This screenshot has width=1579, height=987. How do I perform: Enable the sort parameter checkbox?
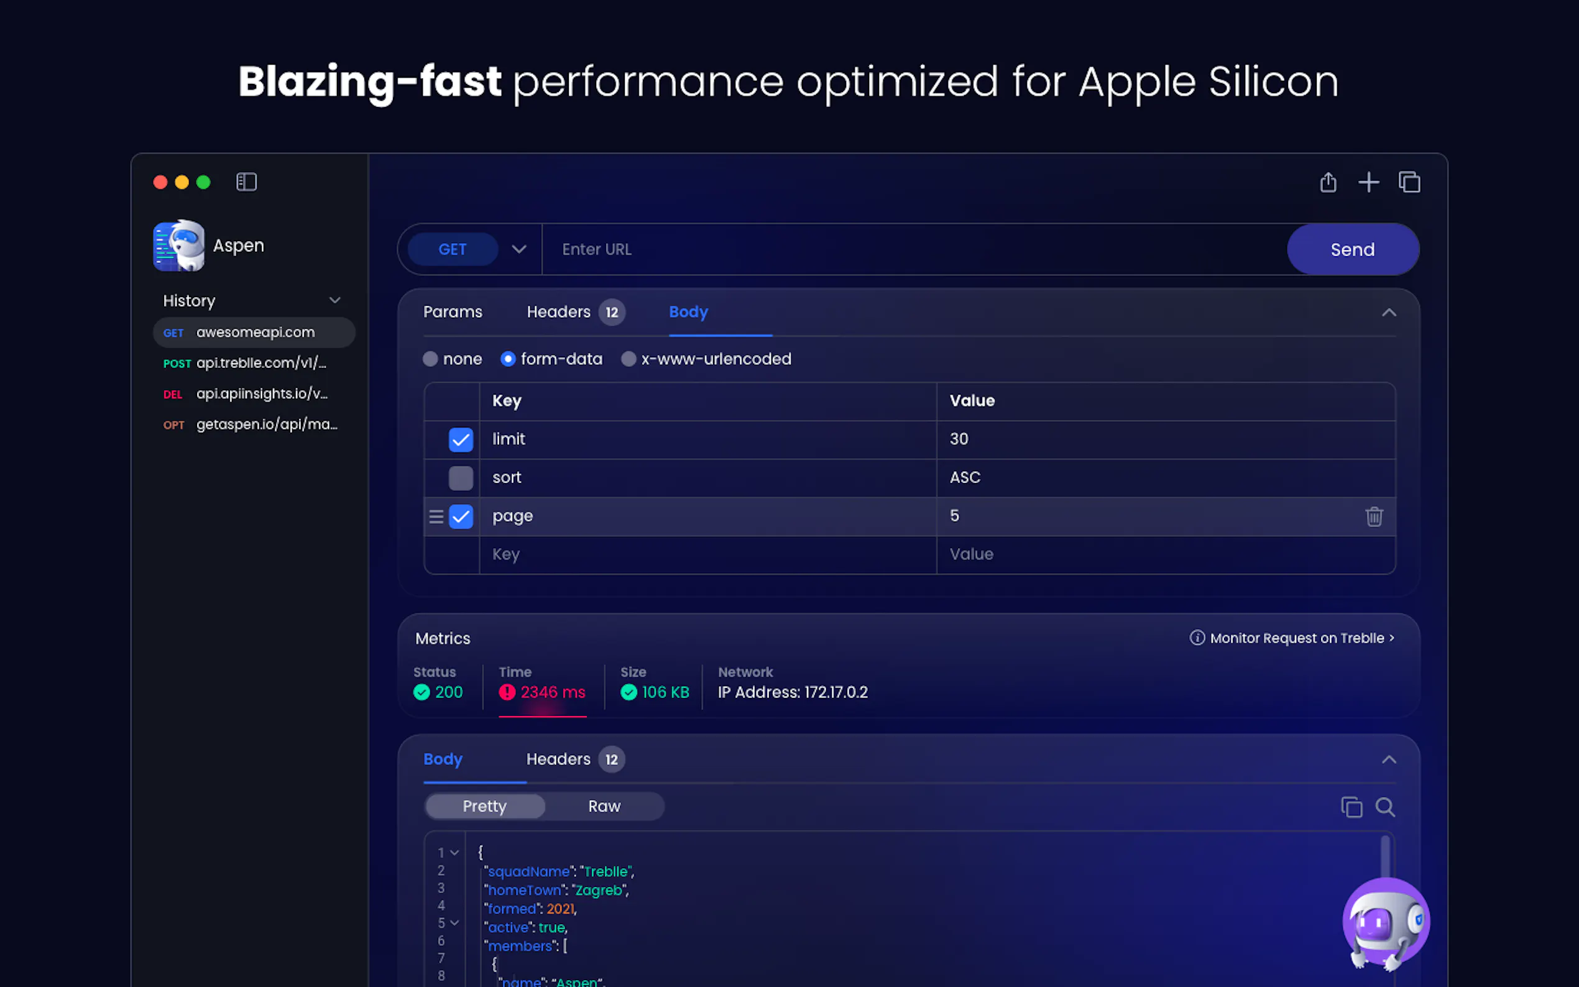(461, 478)
